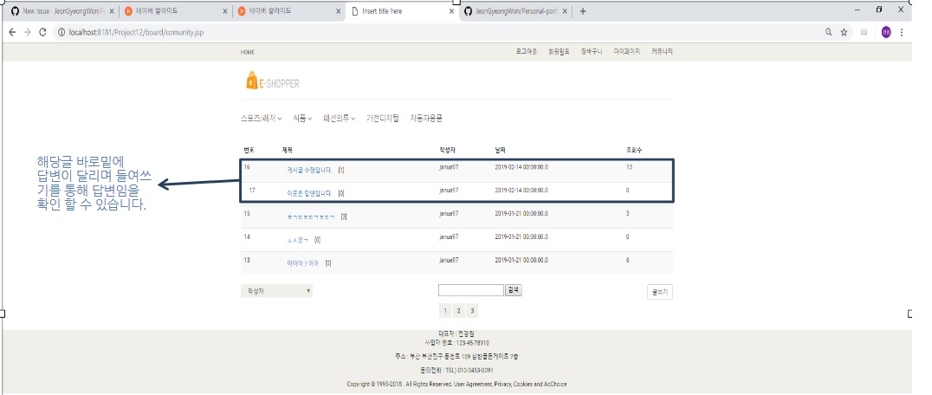Image resolution: width=932 pixels, height=395 pixels.
Task: Expand the 패션의류 category menu
Action: [340, 118]
